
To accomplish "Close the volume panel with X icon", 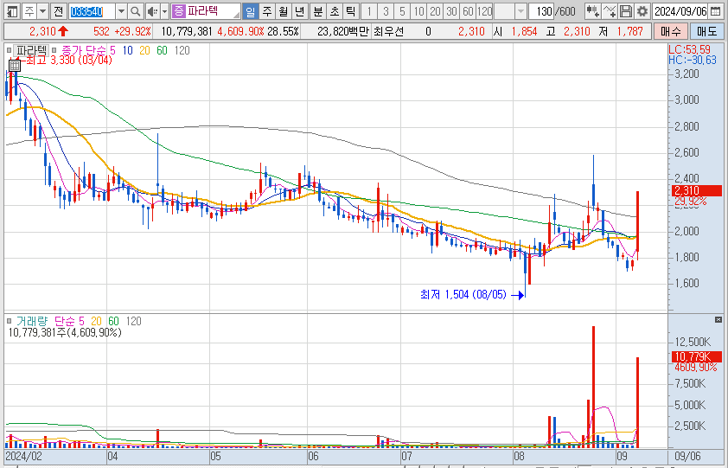I will tap(718, 320).
